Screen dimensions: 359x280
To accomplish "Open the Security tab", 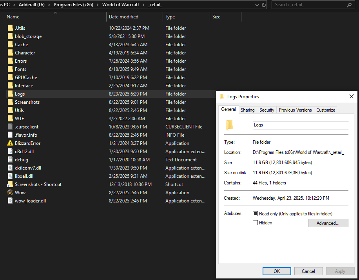I will click(267, 110).
